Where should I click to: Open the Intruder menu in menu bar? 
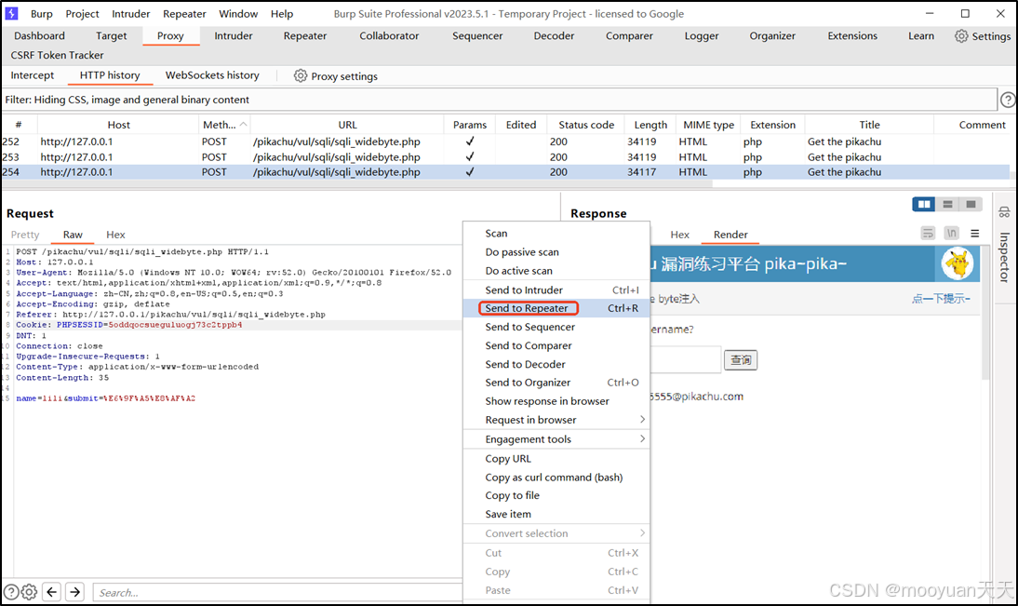pyautogui.click(x=130, y=14)
